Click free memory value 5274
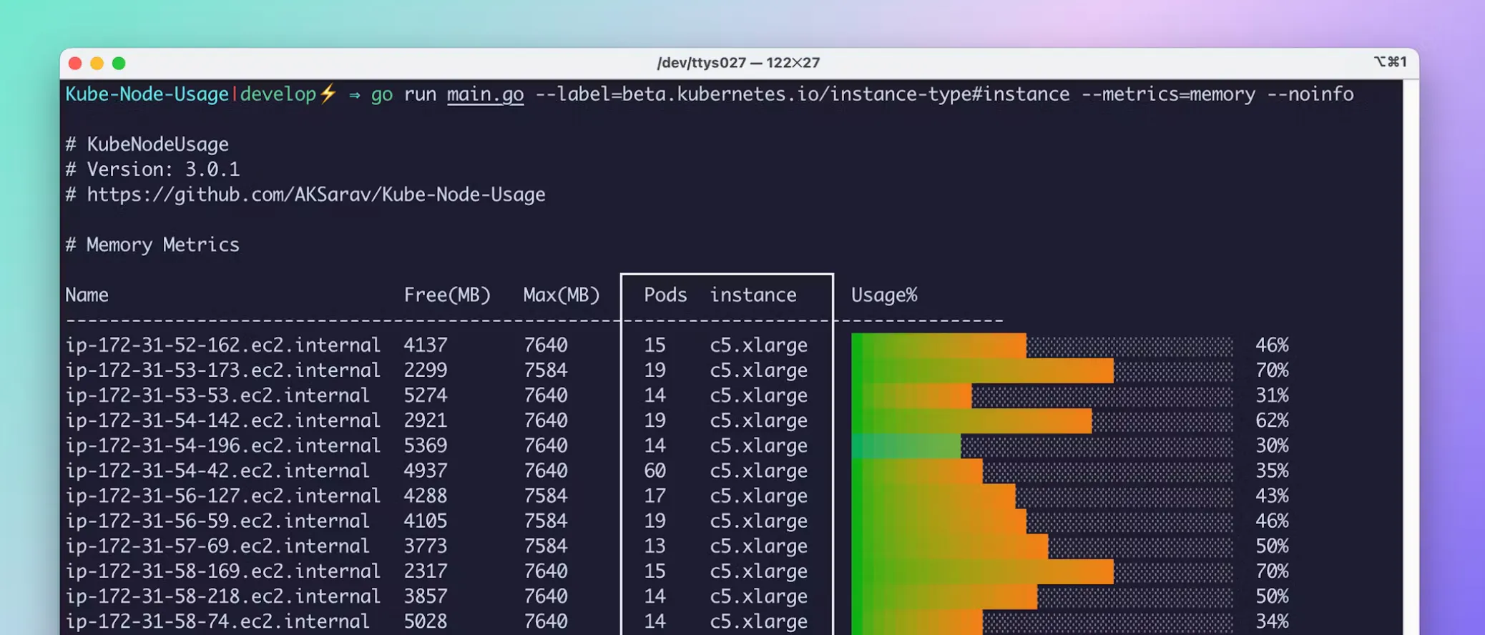Screen dimensions: 1485x635 click(x=426, y=395)
